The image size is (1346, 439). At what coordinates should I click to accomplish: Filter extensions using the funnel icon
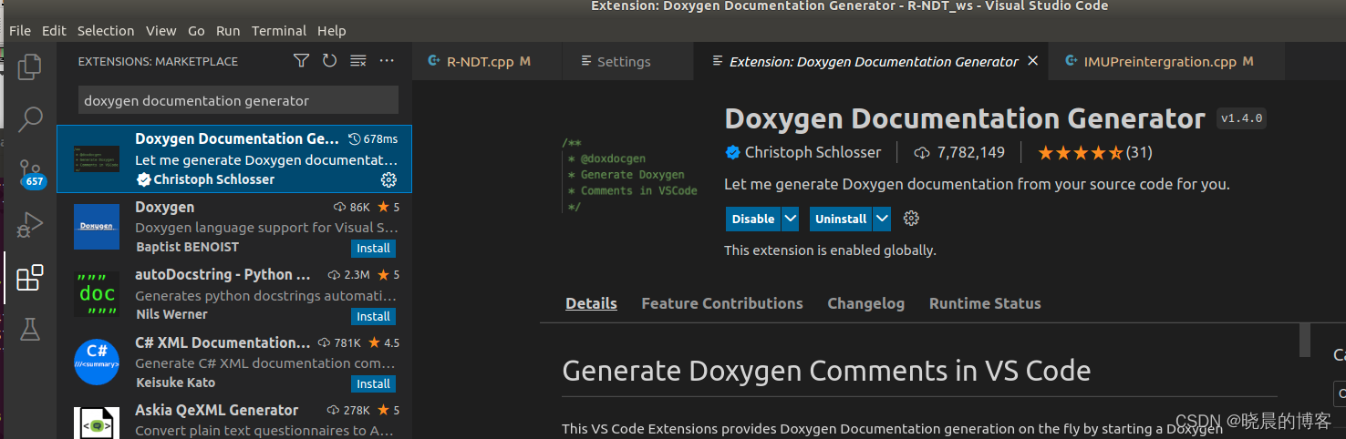point(301,61)
